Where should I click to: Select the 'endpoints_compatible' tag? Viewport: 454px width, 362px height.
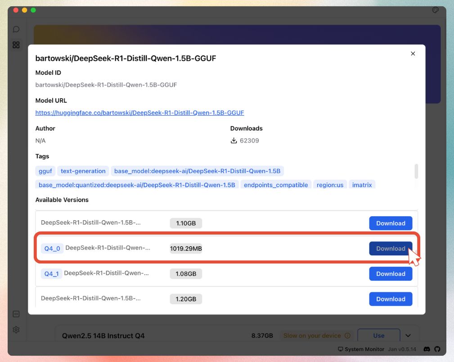[276, 185]
